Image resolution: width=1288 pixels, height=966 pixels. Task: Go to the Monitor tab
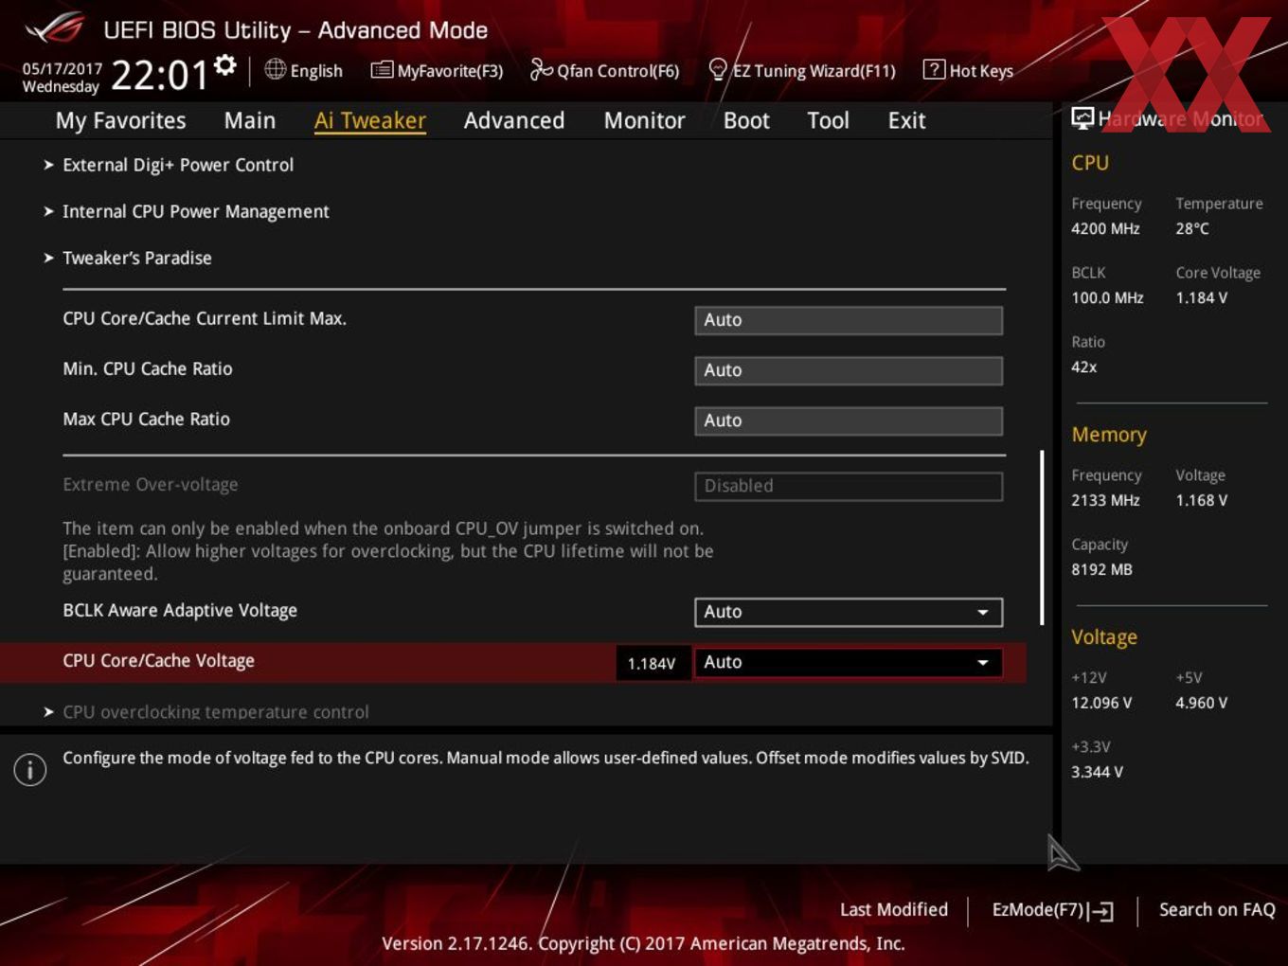[644, 120]
